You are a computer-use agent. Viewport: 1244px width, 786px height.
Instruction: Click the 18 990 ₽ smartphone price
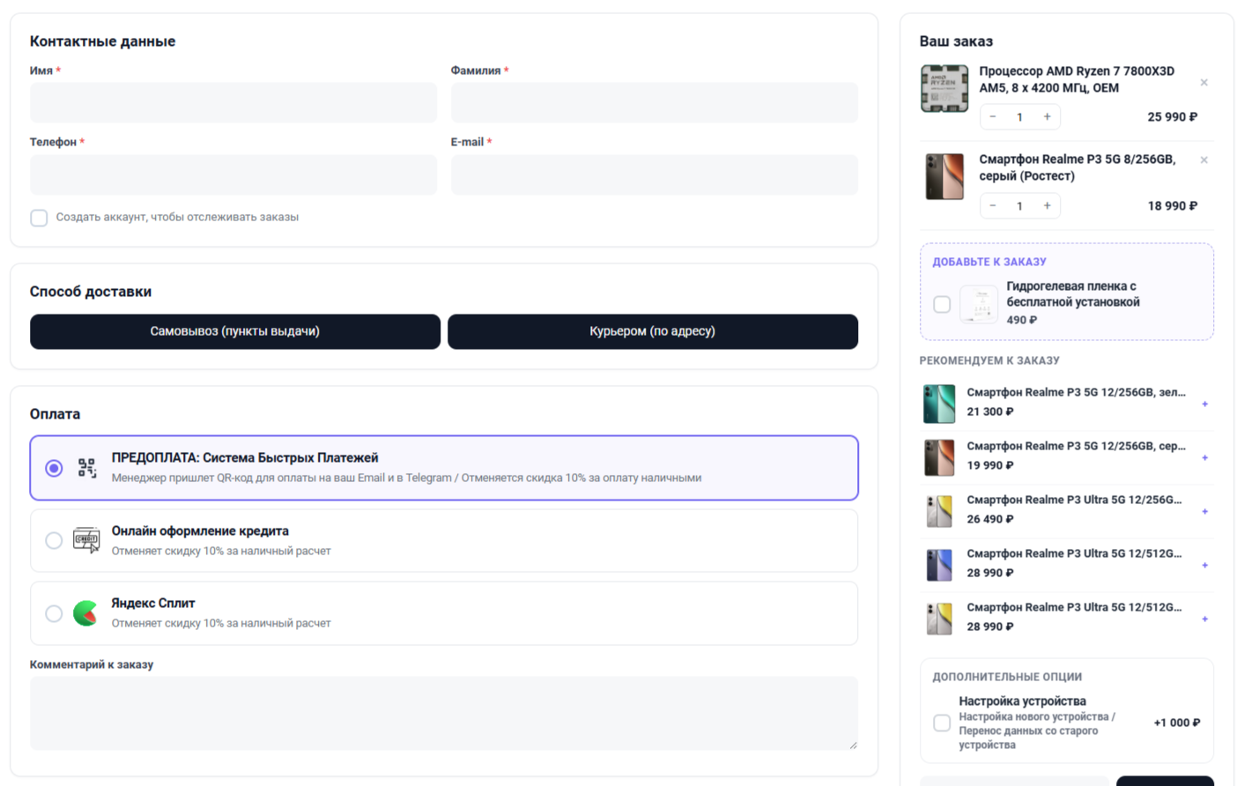pos(1172,206)
